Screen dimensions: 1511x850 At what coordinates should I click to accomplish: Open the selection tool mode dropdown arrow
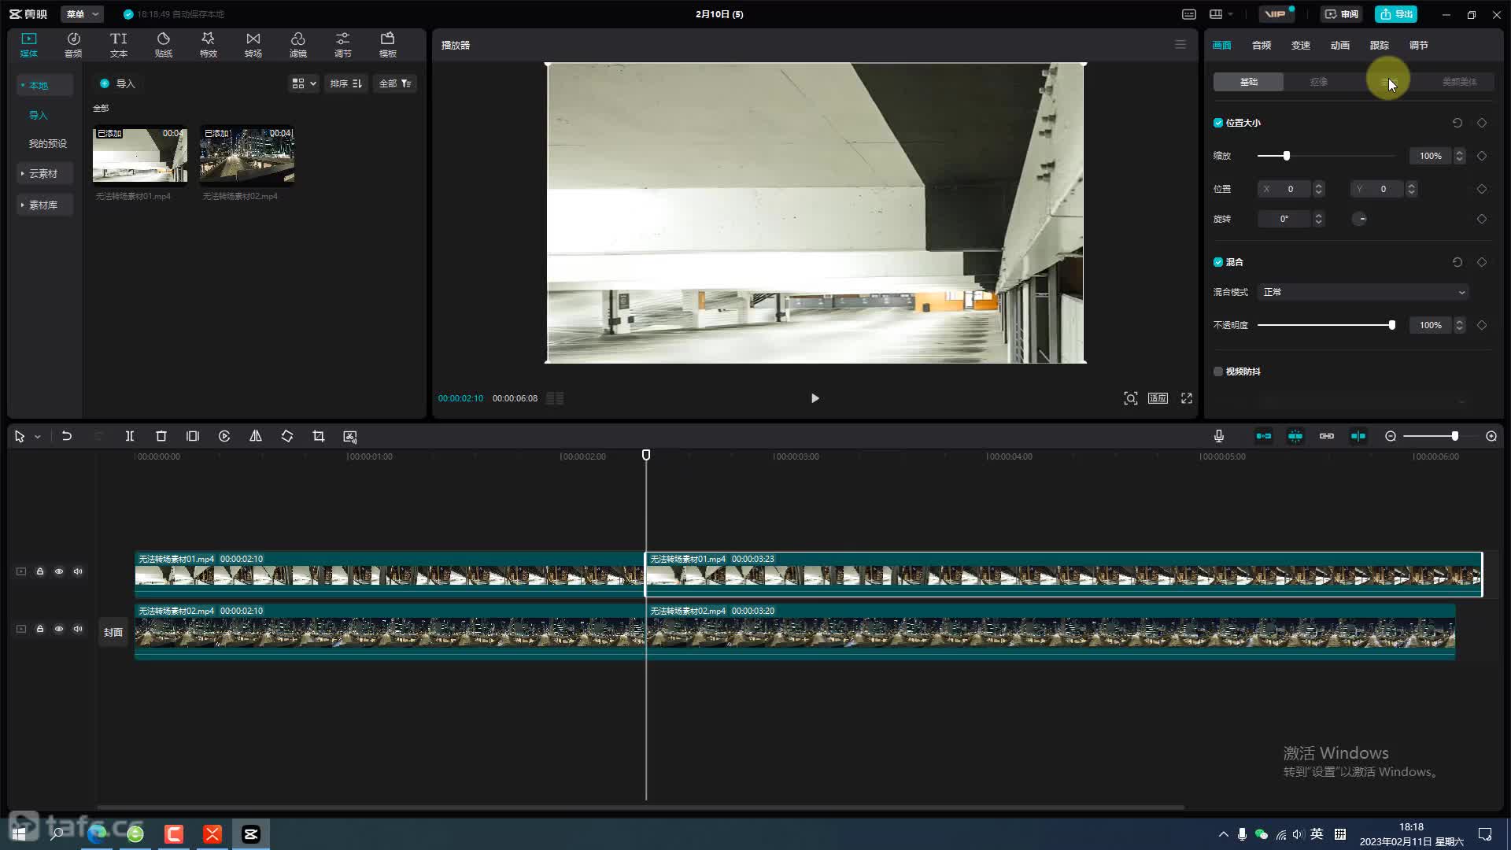tap(37, 437)
